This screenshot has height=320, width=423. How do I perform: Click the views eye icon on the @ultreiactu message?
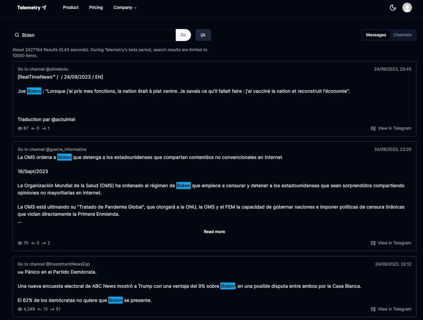point(20,129)
